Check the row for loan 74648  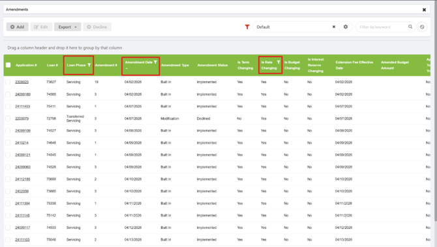8,142
